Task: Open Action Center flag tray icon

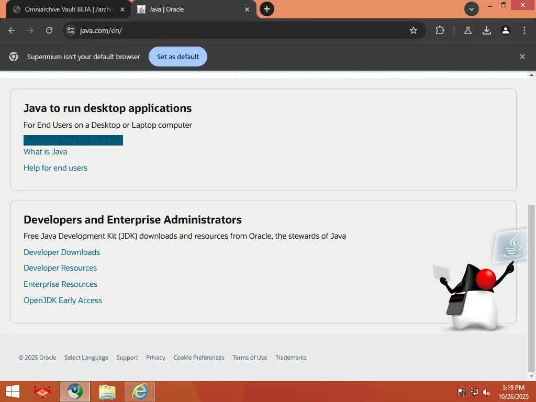Action: pos(462,392)
